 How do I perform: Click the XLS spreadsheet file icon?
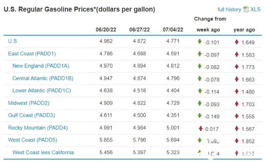pos(246,9)
